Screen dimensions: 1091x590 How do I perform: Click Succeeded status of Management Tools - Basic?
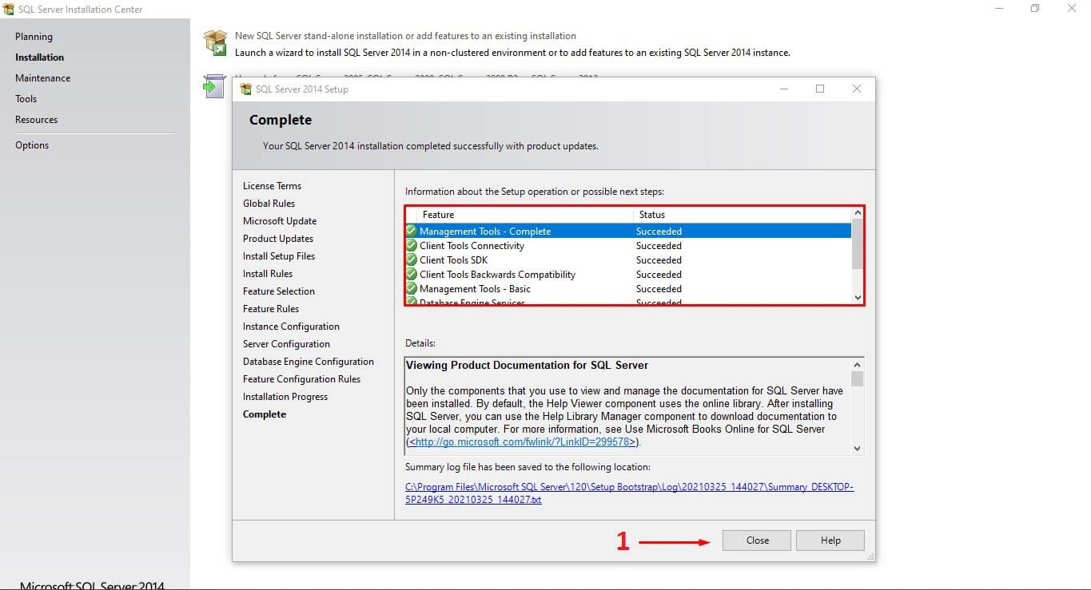point(659,289)
